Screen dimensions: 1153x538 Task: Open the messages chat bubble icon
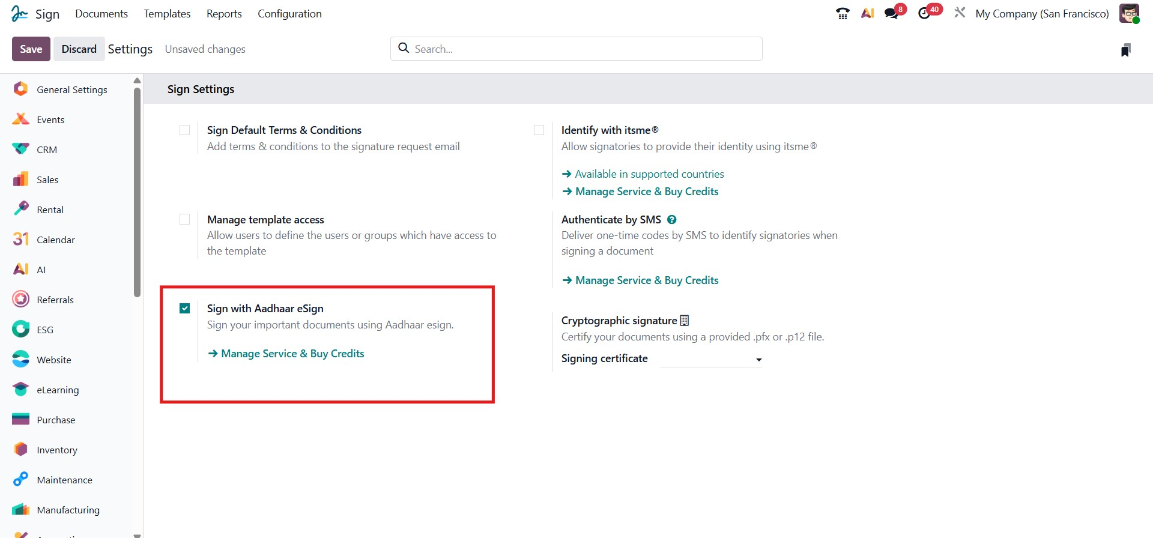point(892,13)
